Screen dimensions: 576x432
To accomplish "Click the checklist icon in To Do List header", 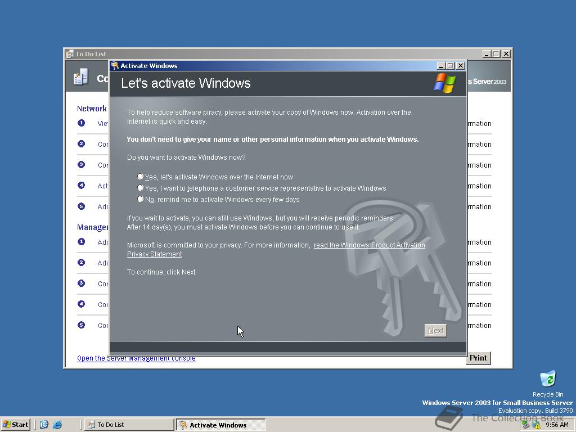I will pos(81,76).
